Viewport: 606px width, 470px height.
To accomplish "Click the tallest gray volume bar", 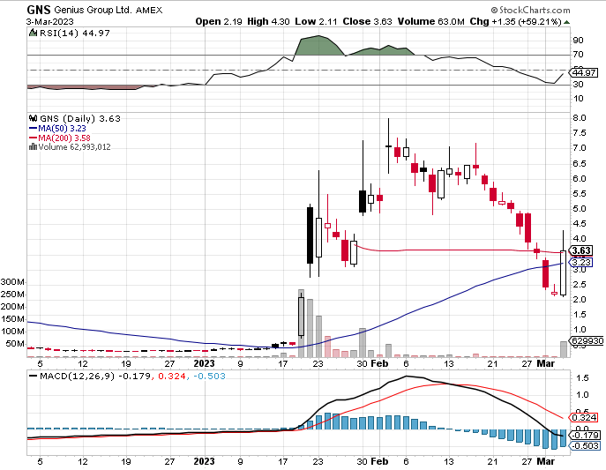I will point(301,323).
